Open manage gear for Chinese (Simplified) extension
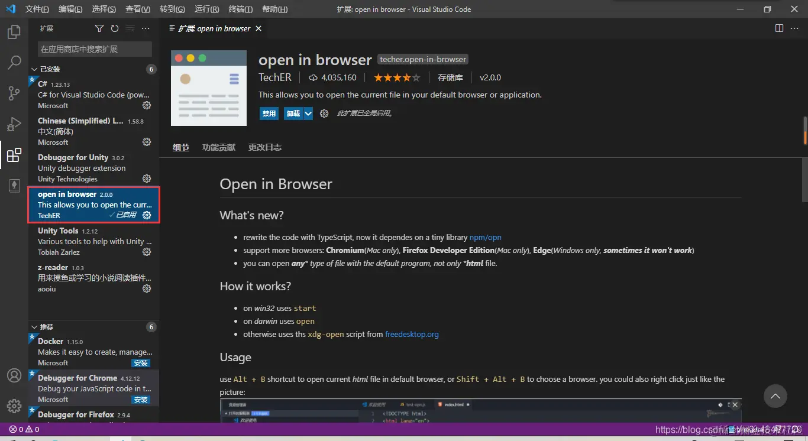This screenshot has height=441, width=808. [147, 142]
